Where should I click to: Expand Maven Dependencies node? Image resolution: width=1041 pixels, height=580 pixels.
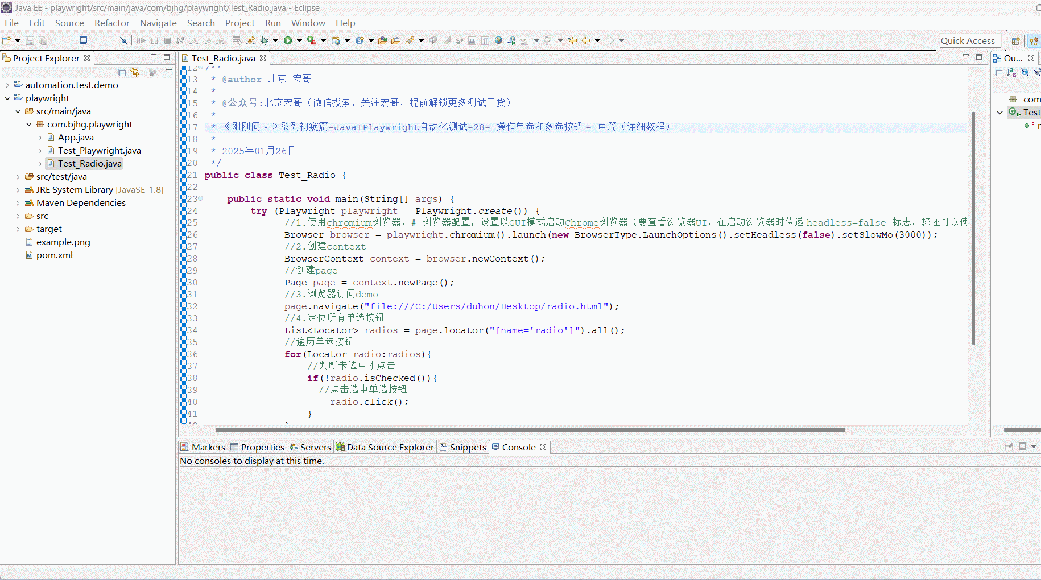18,203
